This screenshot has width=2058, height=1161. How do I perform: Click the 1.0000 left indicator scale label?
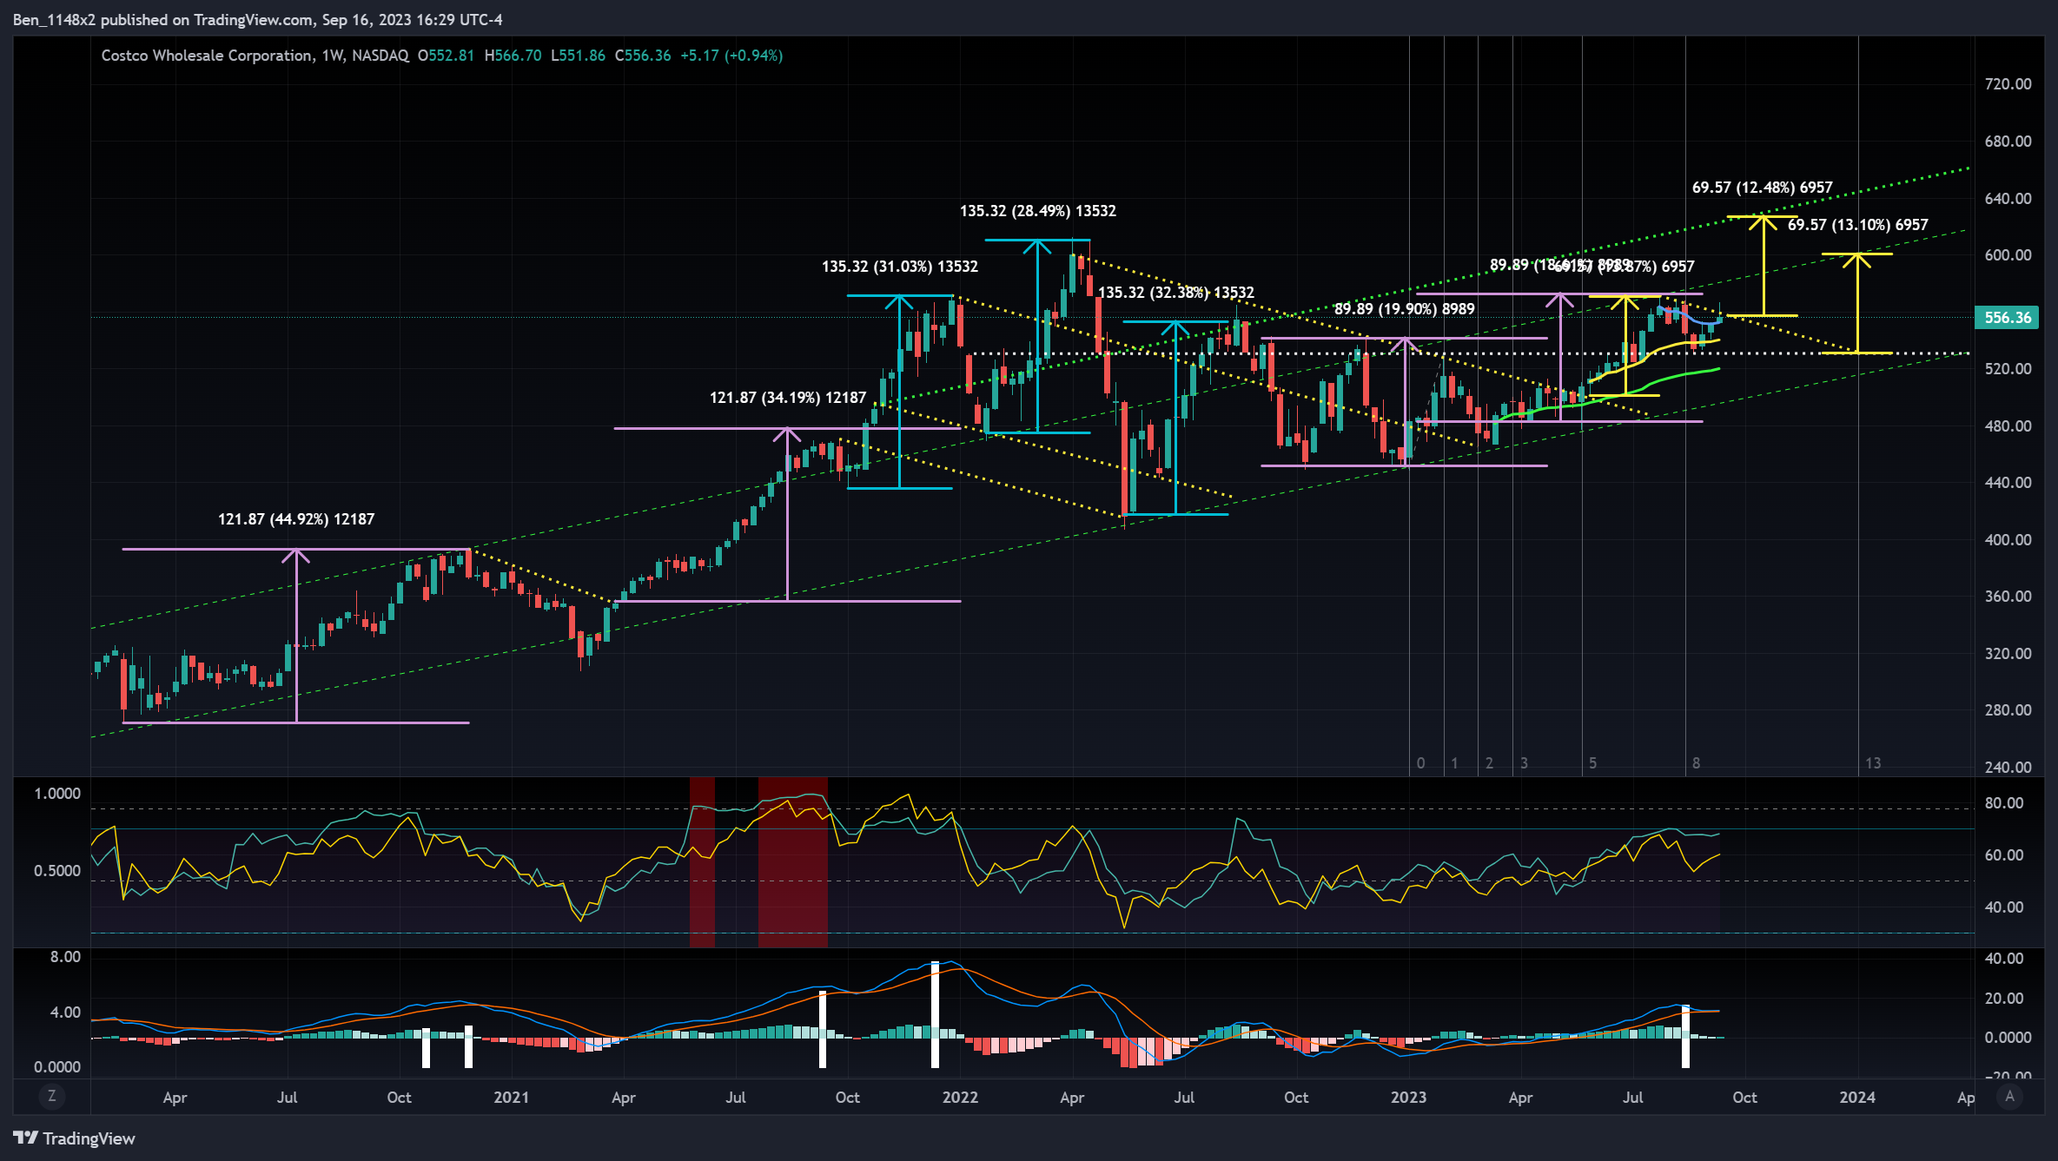coord(57,794)
